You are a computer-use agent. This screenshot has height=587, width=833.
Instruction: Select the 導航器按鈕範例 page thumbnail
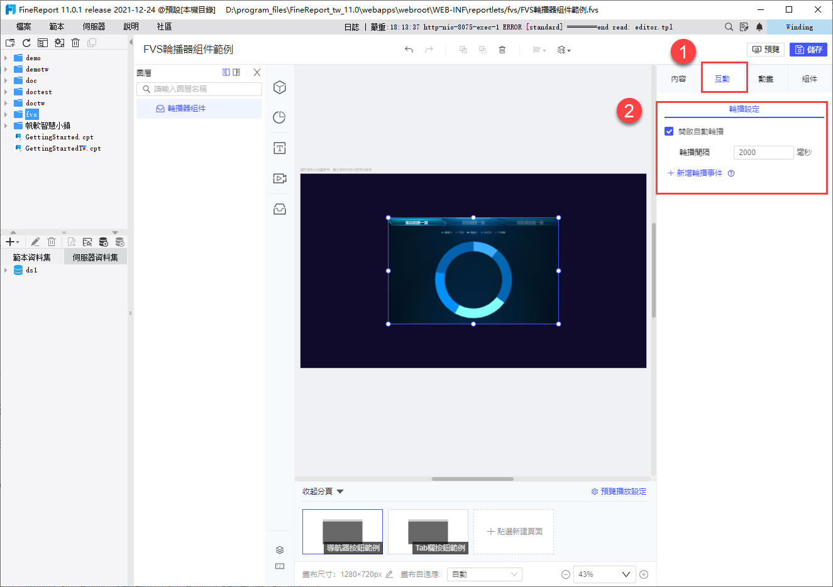[343, 532]
